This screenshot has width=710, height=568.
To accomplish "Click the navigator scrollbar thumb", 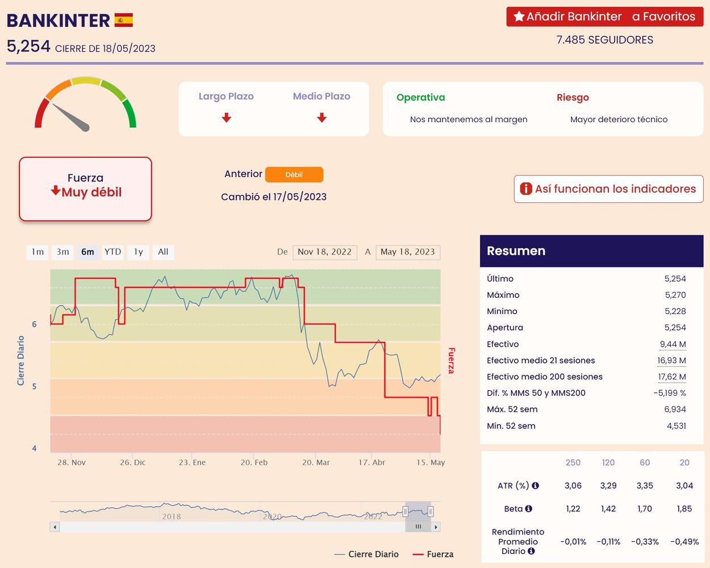I will (418, 527).
